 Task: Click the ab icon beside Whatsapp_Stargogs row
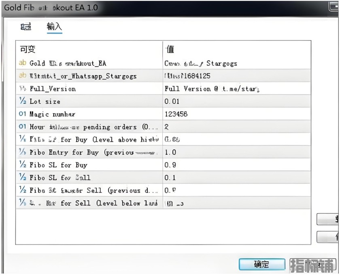22,76
